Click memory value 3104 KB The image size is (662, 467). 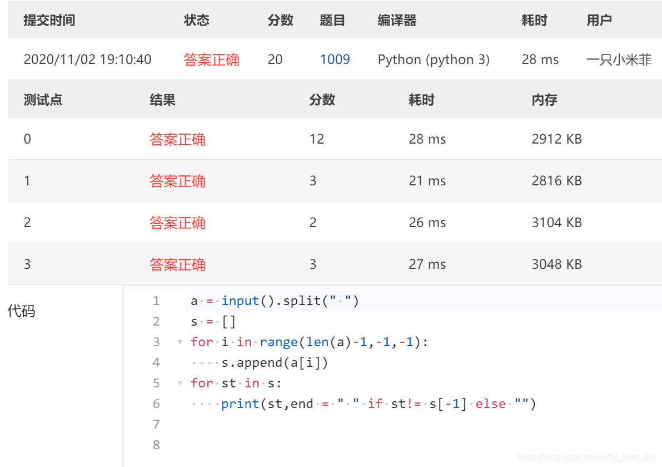click(557, 223)
